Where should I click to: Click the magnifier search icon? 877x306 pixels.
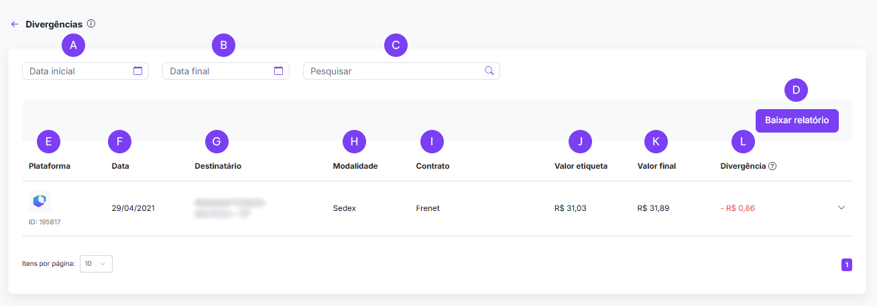pos(489,71)
